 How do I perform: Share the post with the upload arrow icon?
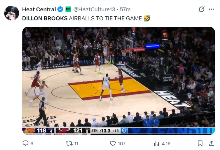(211, 143)
